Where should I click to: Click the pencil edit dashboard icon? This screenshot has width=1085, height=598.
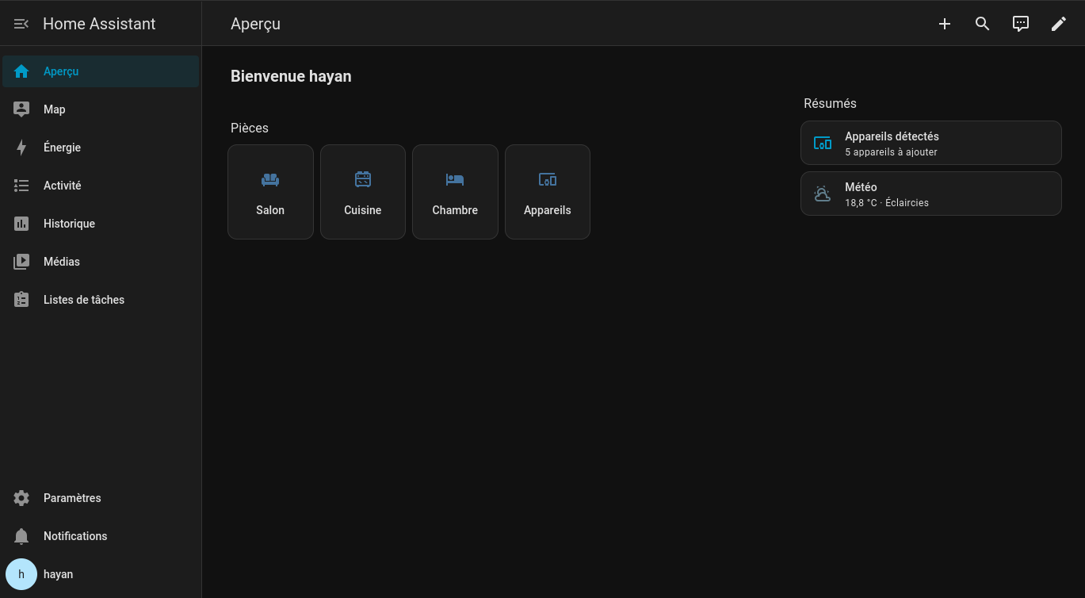coord(1058,24)
